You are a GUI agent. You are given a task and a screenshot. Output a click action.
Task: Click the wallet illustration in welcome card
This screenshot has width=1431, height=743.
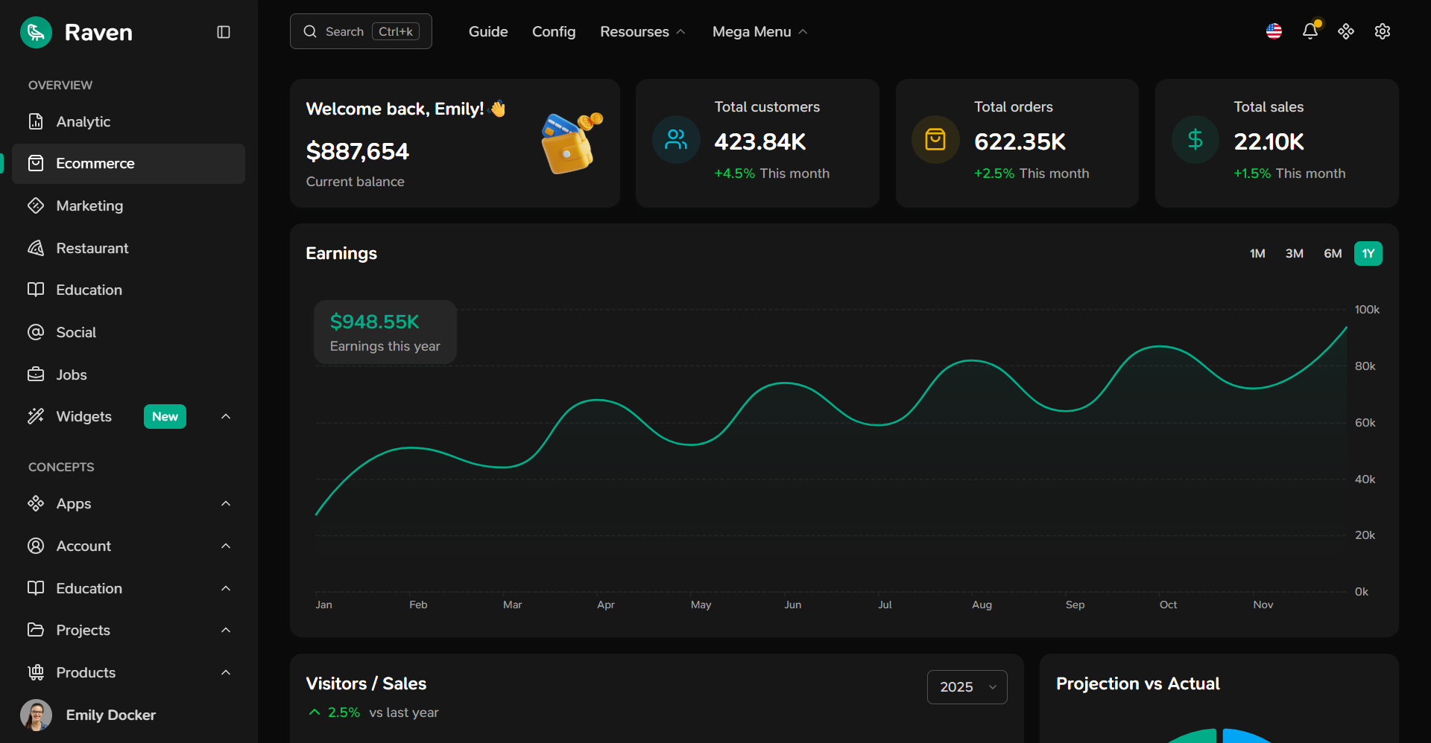click(x=571, y=143)
